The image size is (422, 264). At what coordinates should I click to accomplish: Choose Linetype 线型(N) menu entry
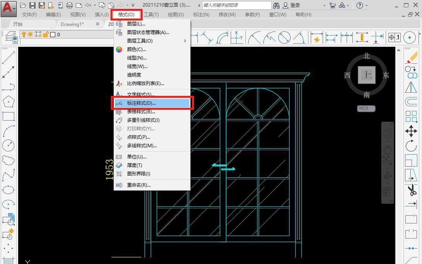coord(152,58)
